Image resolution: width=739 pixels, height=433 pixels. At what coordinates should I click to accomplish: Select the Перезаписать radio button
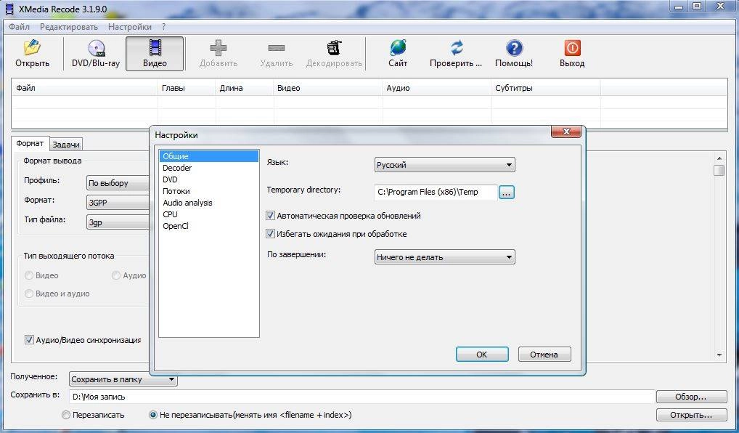[x=66, y=415]
